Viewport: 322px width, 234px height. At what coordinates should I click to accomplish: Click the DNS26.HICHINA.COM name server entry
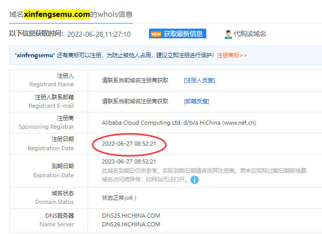click(131, 224)
